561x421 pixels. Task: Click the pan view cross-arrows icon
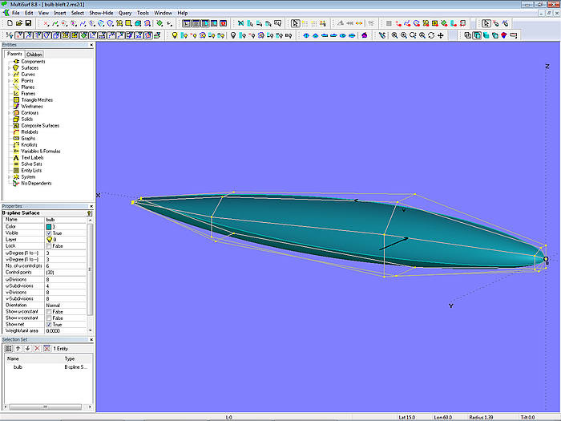pyautogui.click(x=442, y=35)
